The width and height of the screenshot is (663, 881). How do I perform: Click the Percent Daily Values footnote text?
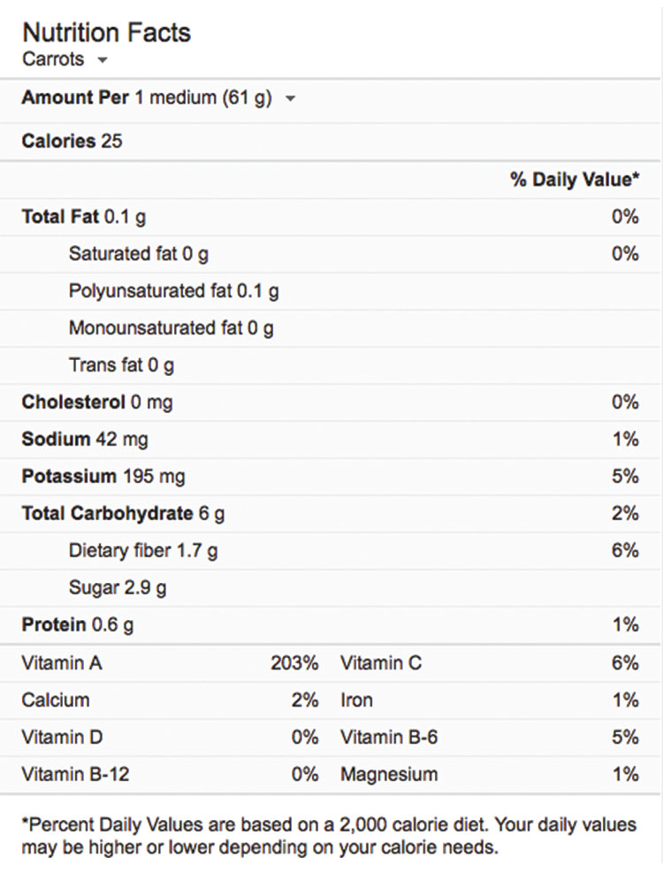(328, 836)
